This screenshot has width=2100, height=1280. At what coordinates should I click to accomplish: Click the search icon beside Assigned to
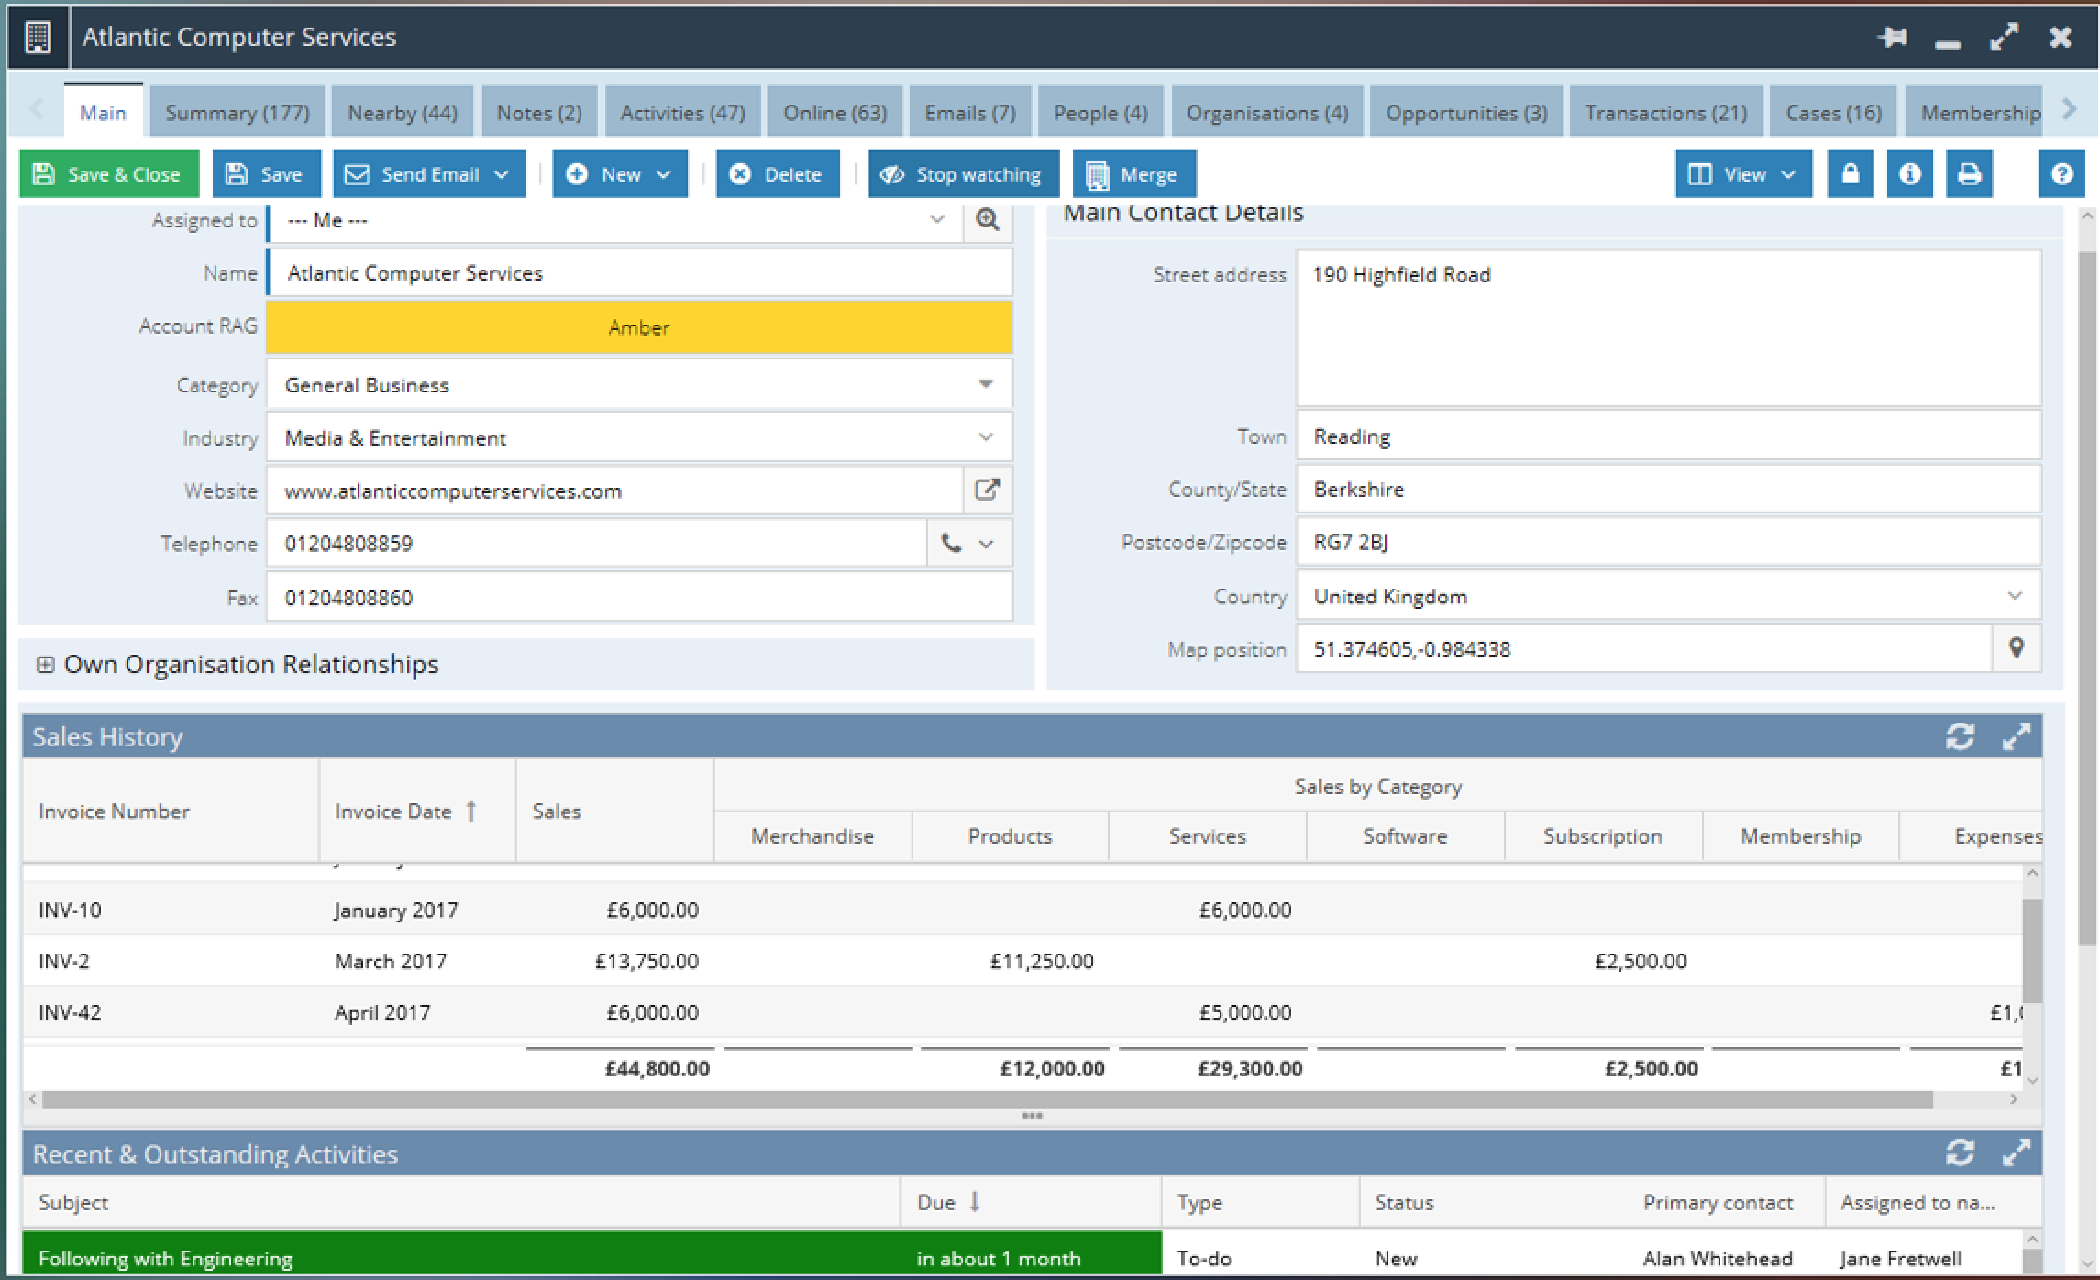click(987, 220)
